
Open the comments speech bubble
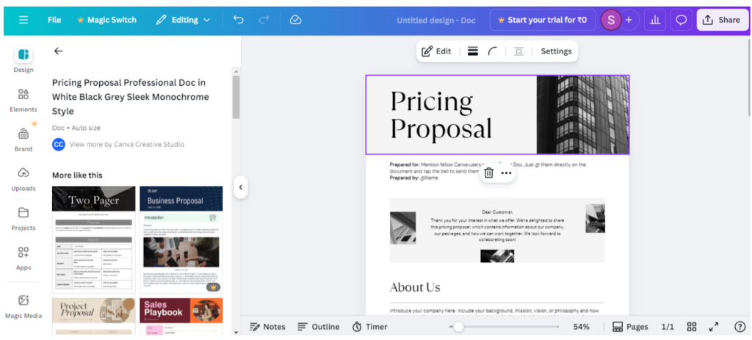681,20
